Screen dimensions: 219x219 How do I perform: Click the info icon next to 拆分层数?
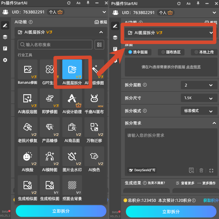coord(145,85)
